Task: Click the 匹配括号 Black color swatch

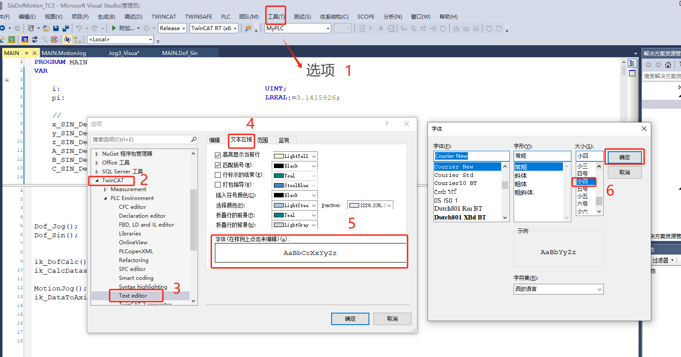Action: pos(279,166)
